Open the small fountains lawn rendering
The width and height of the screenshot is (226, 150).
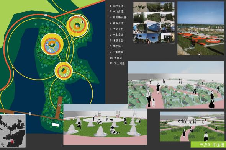click(105, 124)
